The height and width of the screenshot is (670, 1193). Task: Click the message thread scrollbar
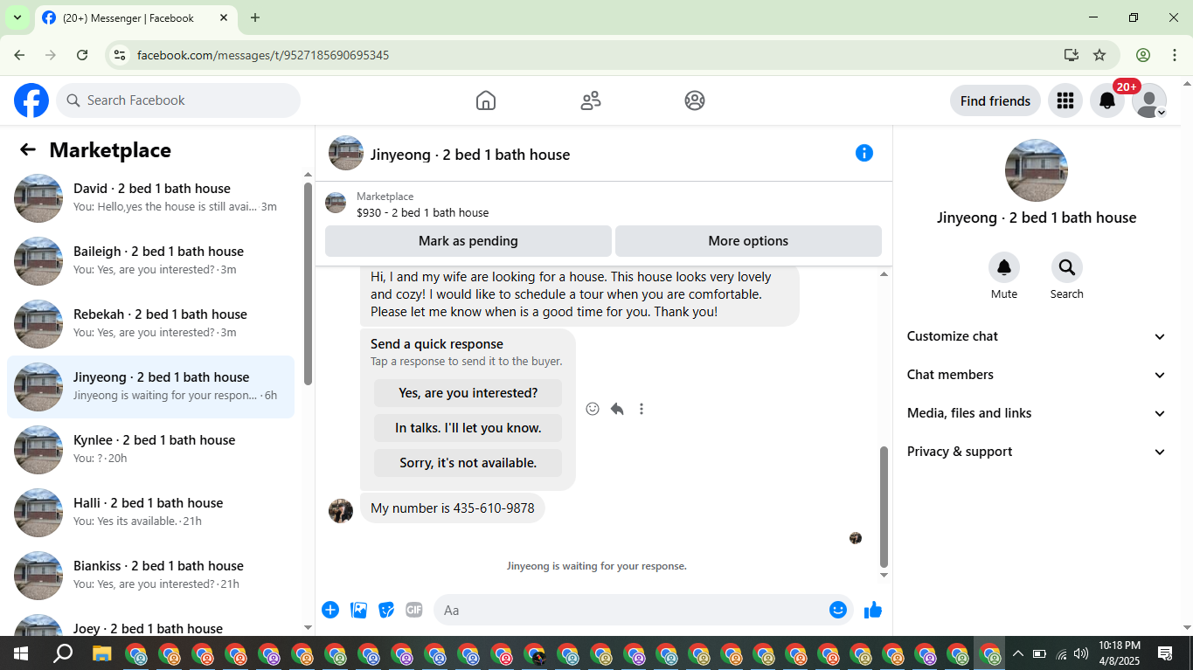[884, 507]
